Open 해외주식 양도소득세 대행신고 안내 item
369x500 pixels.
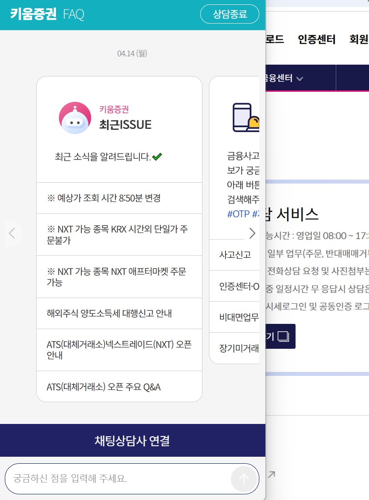coord(119,313)
